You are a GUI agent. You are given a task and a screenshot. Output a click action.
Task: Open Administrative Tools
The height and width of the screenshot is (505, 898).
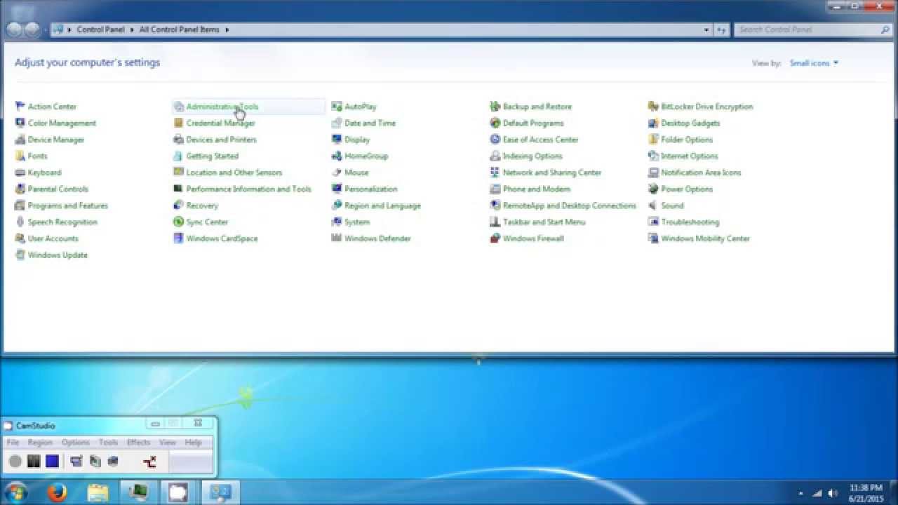222,107
